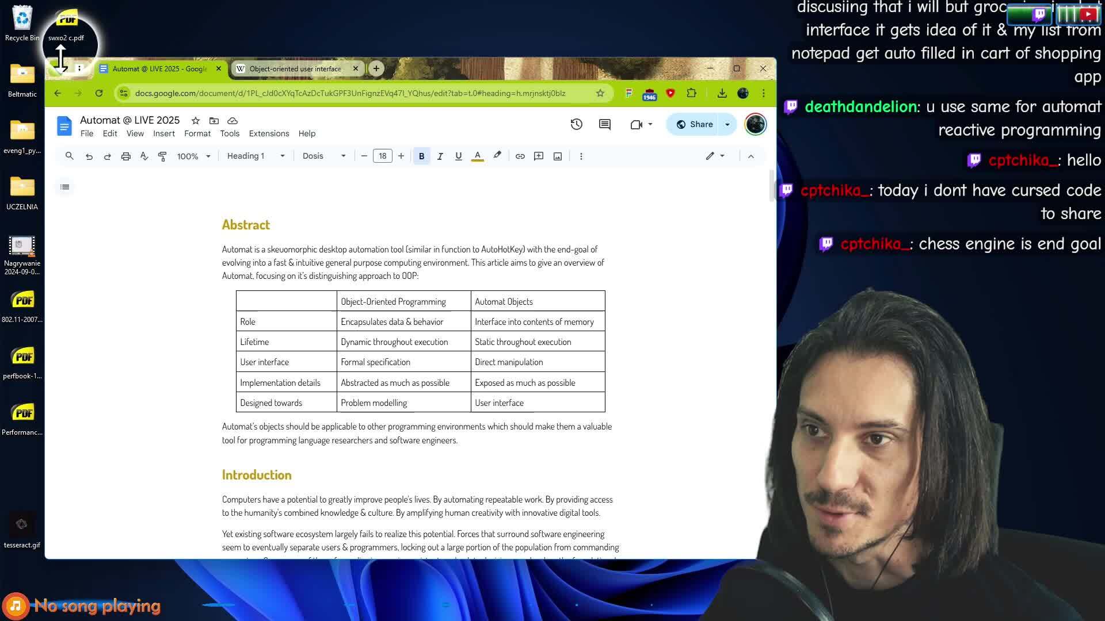Open the text color picker
This screenshot has width=1105, height=621.
(477, 156)
